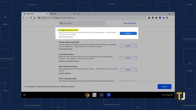Click the second round extension icon
The width and height of the screenshot is (196, 110).
153,18
